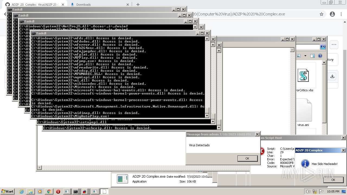The width and height of the screenshot is (347, 195).
Task: Click the usbceip.dll access denied line
Action: click(98, 128)
